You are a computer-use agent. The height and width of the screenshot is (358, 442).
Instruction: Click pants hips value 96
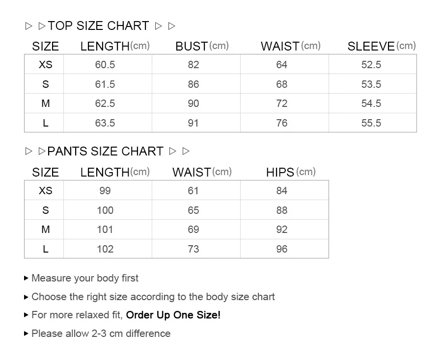click(x=281, y=249)
